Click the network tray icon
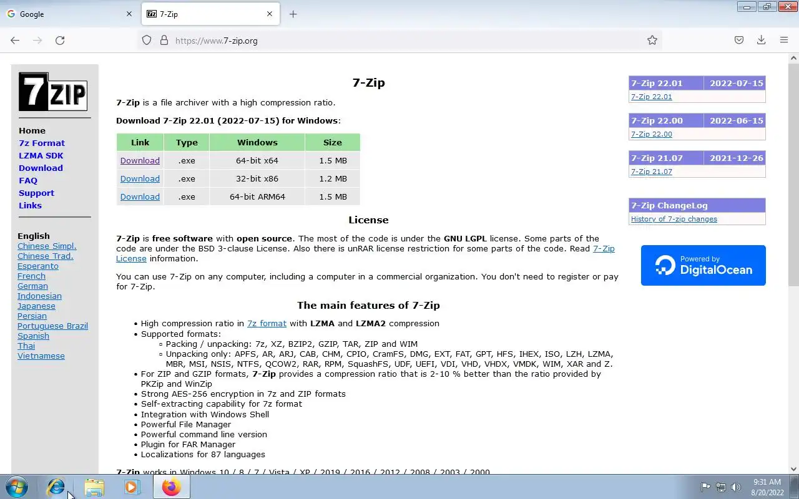The width and height of the screenshot is (799, 499). coord(721,487)
